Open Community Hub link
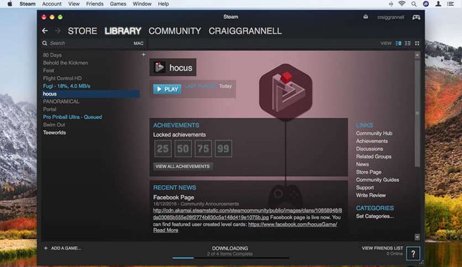This screenshot has width=462, height=267. tap(374, 133)
